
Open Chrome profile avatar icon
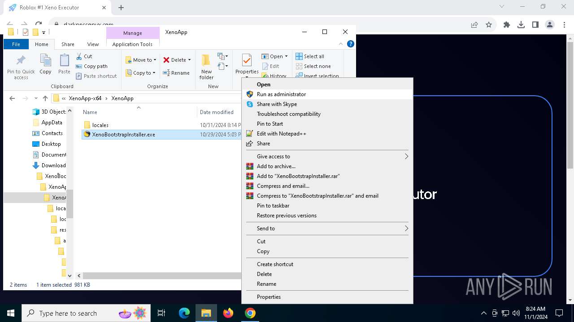click(x=550, y=25)
